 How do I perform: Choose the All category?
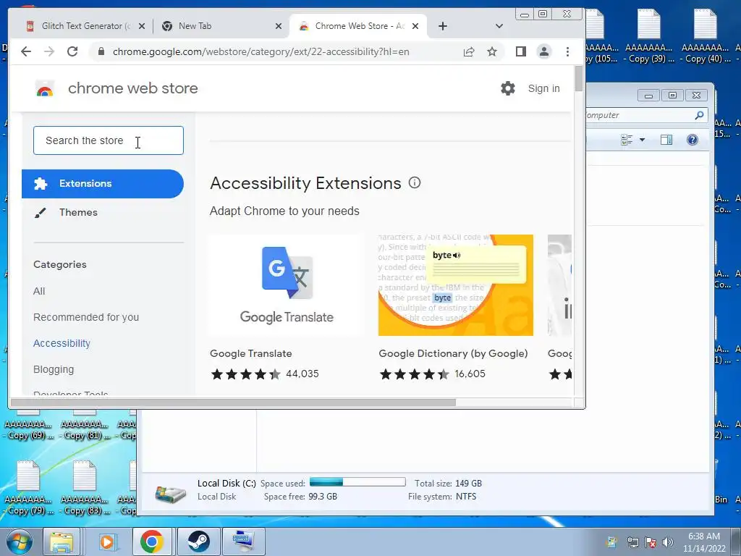[39, 291]
